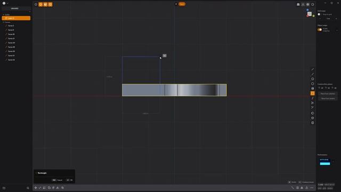Select third tool icon in bottom toolbar
Screen dimensions: 341x192
point(44,188)
